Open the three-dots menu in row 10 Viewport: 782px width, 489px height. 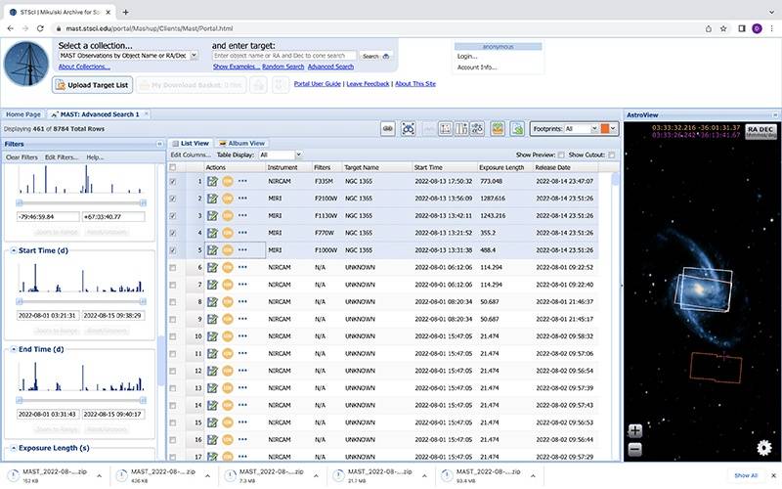pos(242,336)
